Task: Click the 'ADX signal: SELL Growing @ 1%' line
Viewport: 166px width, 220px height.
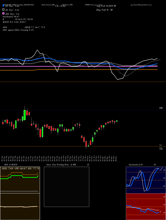Action: pos(18,30)
